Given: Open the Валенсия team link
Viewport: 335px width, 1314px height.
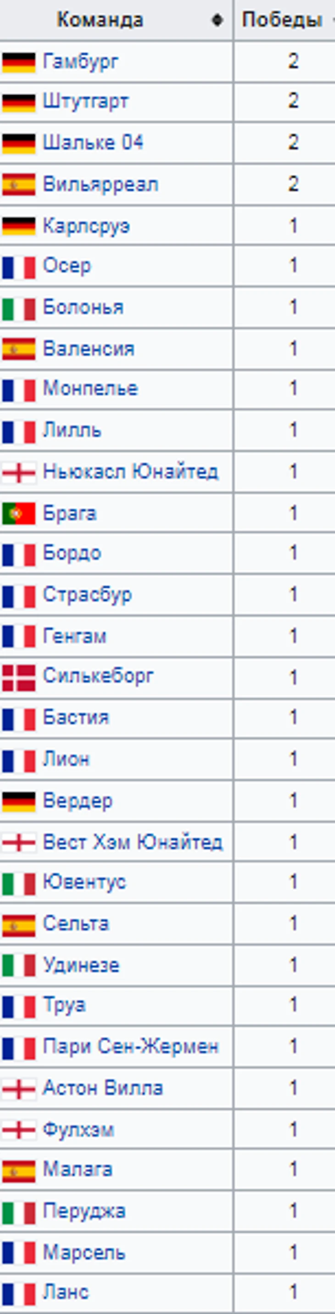Looking at the screenshot, I should click(89, 349).
